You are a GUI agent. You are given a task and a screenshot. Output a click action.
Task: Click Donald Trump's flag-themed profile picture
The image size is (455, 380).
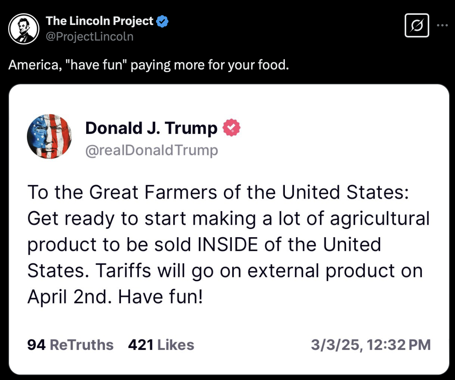coord(49,137)
